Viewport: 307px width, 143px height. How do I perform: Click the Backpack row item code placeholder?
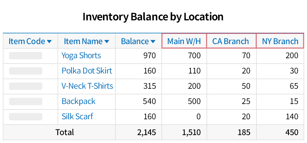click(x=26, y=101)
